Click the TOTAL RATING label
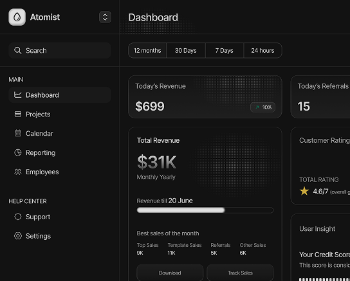Viewport: 350px width, 281px height. coord(318,179)
